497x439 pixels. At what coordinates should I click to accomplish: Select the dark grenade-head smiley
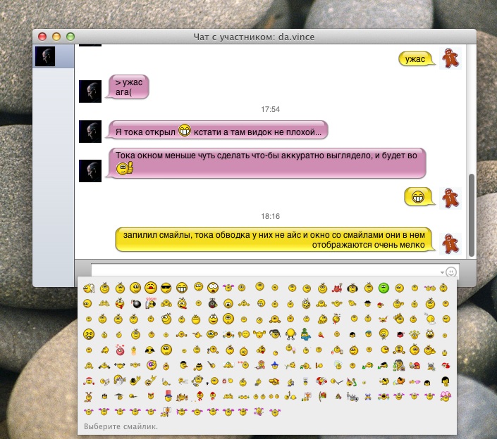[213, 304]
